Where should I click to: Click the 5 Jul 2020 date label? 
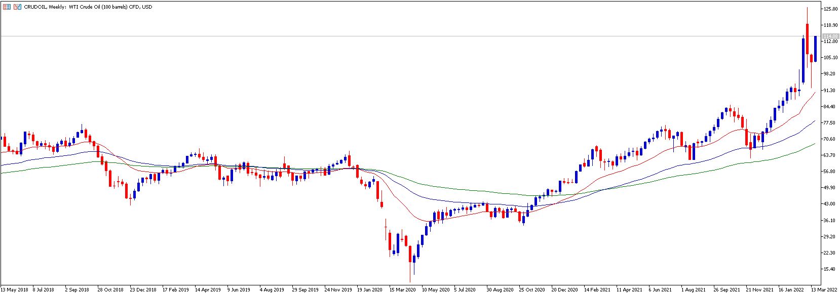point(466,290)
